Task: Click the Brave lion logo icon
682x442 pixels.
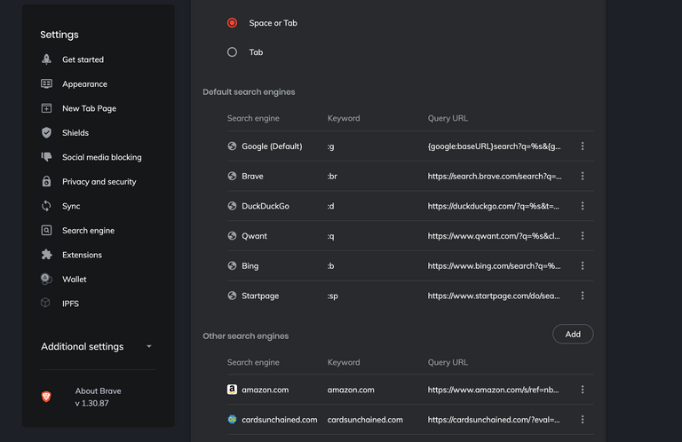Action: 46,397
